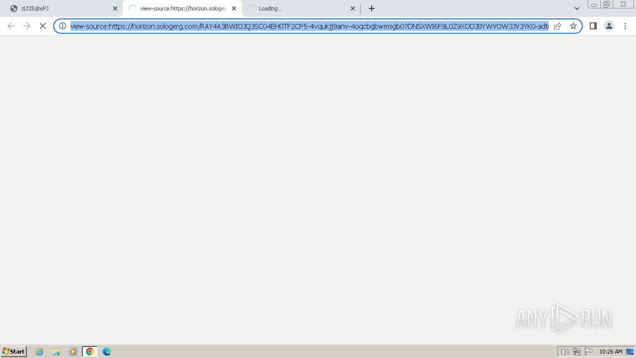Toggle the browser side panel
The height and width of the screenshot is (358, 636).
coord(593,26)
